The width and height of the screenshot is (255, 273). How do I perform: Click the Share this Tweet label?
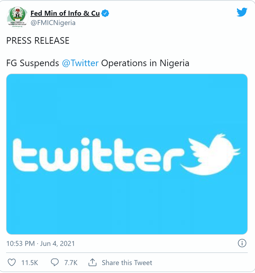click(x=127, y=262)
